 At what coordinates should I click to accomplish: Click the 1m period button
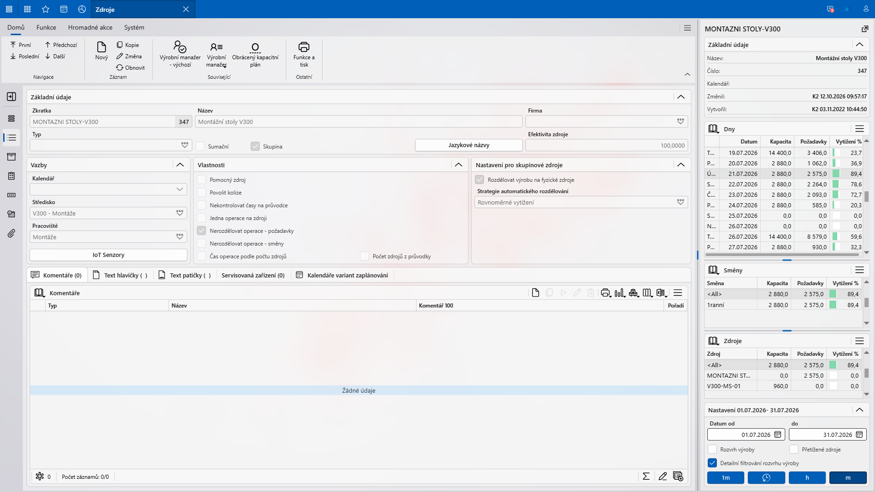click(726, 477)
